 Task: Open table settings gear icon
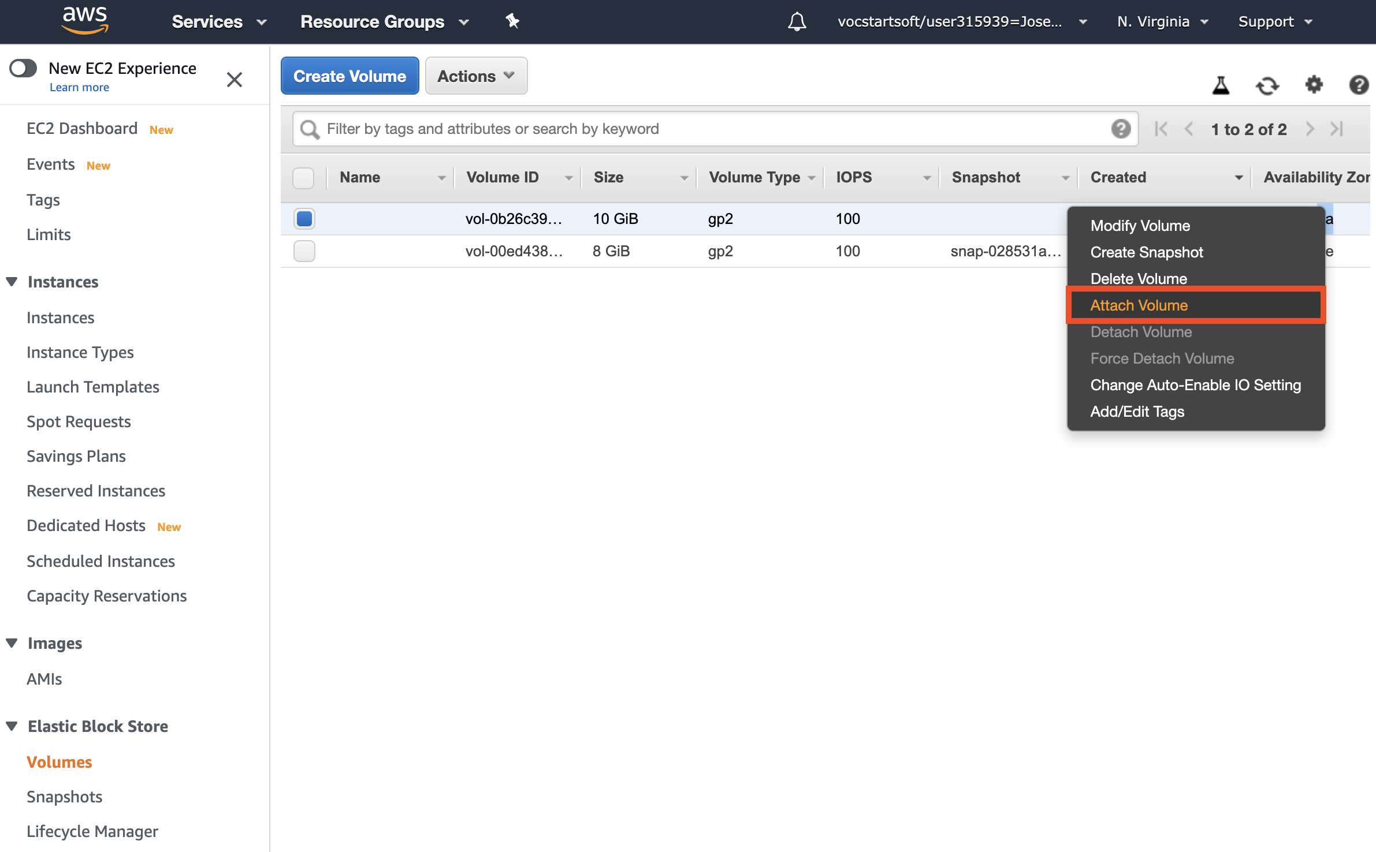pyautogui.click(x=1314, y=85)
